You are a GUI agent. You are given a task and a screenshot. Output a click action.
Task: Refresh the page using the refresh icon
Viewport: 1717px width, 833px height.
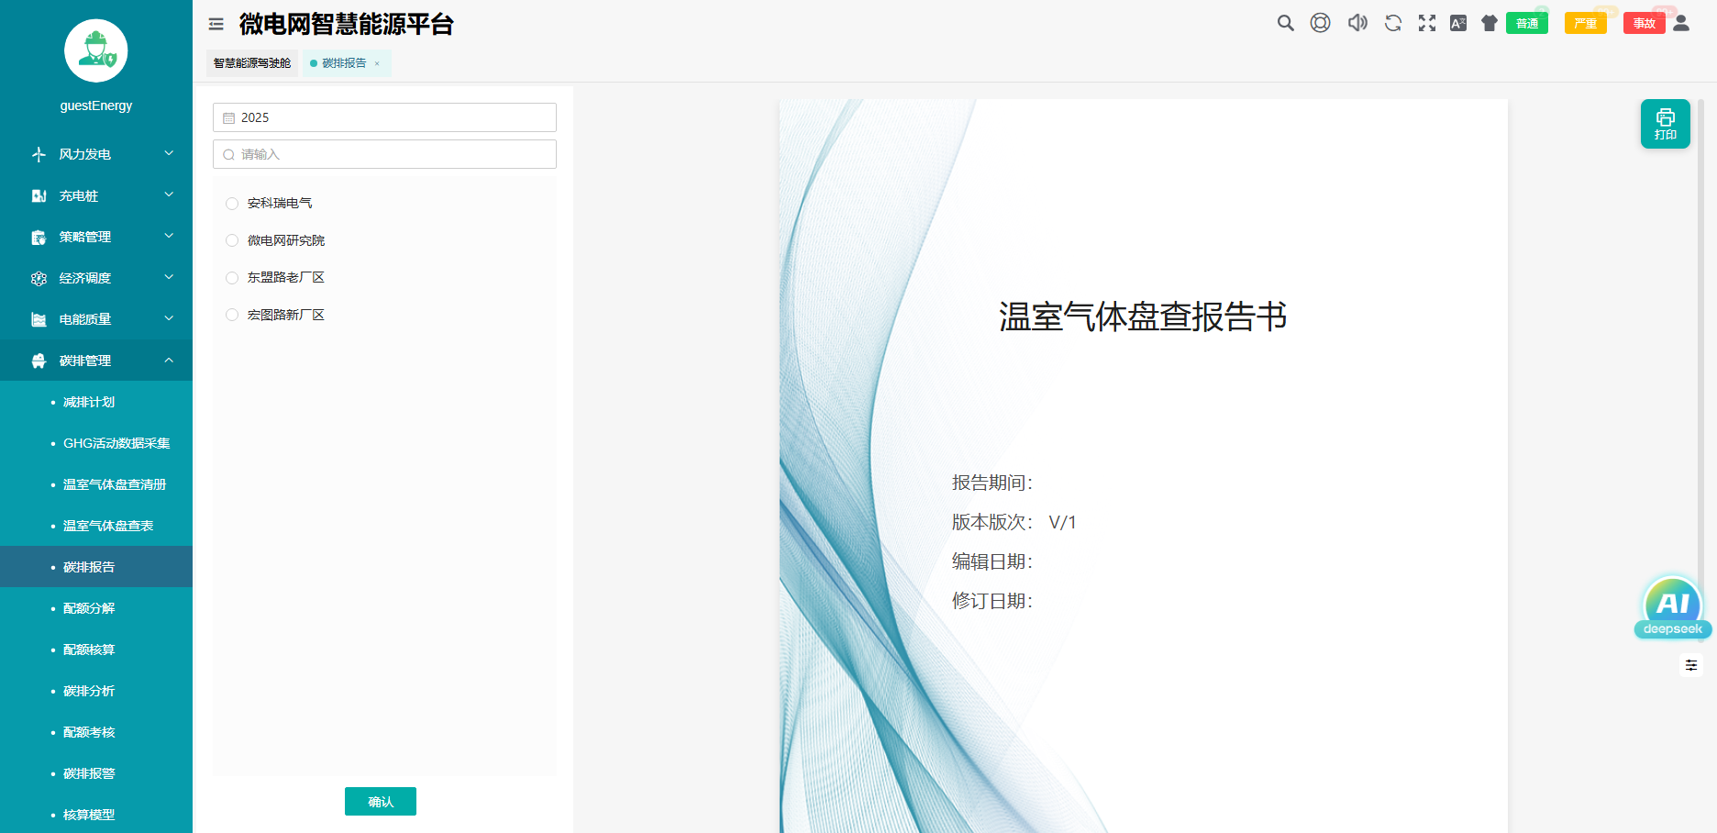1392,23
